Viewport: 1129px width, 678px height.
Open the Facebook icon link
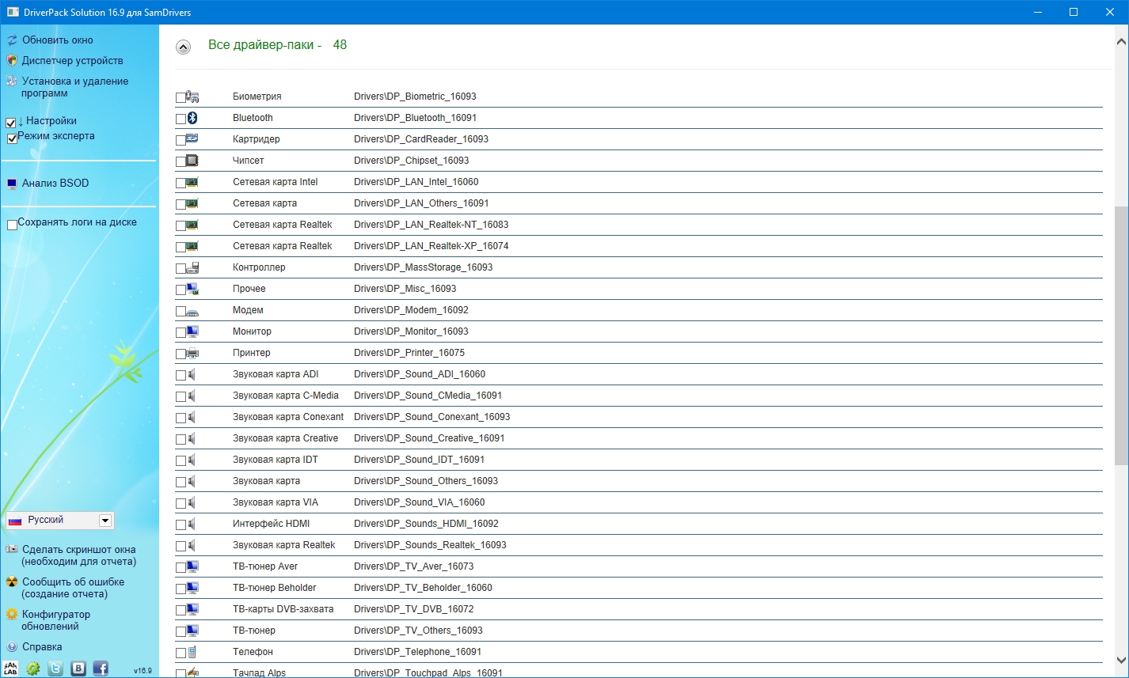[101, 669]
